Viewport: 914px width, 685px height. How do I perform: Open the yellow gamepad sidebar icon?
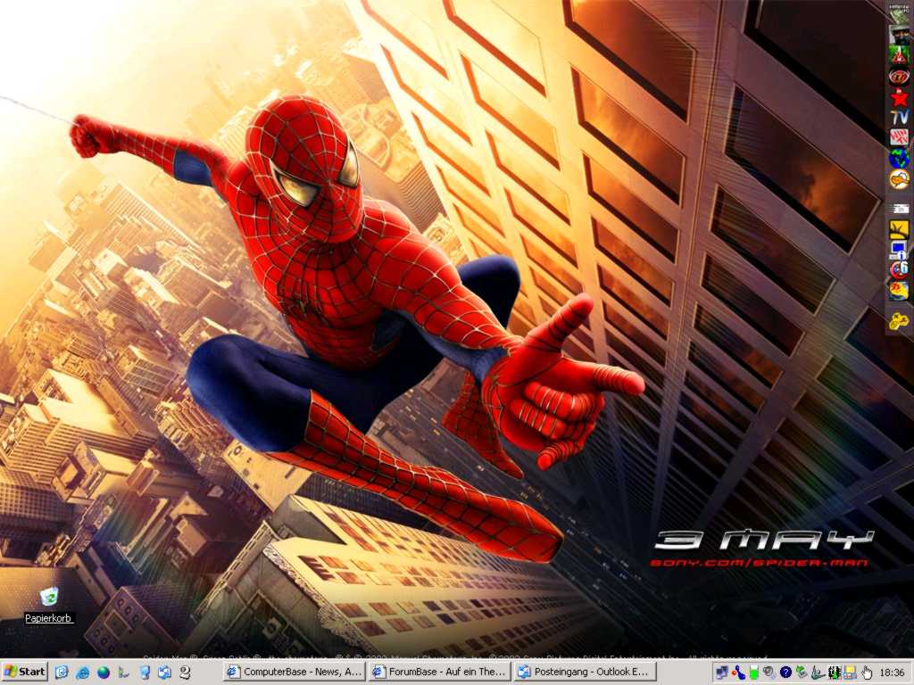point(899,320)
